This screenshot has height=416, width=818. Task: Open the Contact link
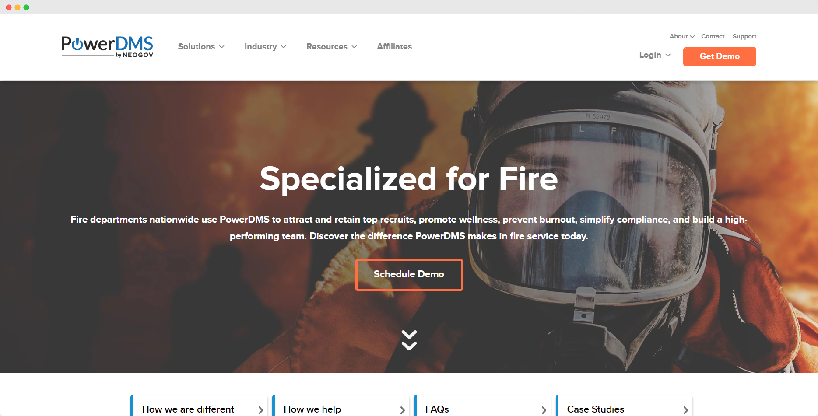(x=713, y=36)
